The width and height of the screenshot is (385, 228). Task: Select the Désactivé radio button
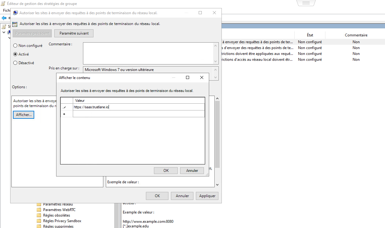tap(15, 63)
